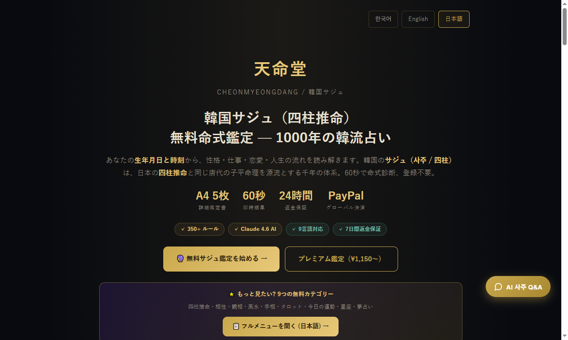Click the star icon beside もっと見たい?
This screenshot has width=568, height=340.
tap(231, 294)
